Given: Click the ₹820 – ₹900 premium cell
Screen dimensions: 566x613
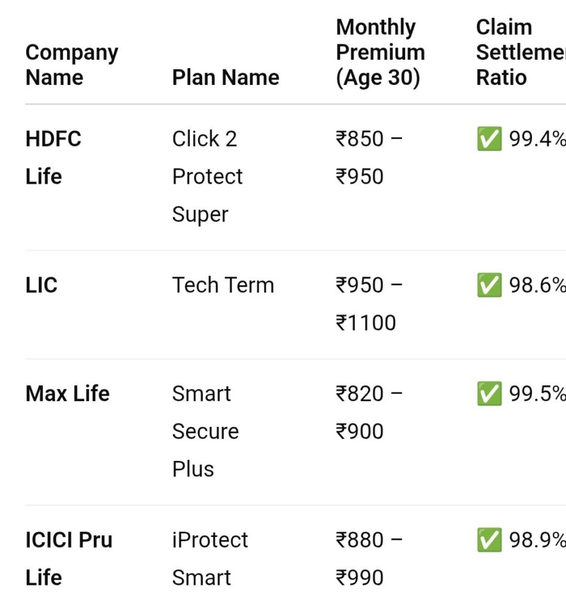Looking at the screenshot, I should click(x=369, y=412).
